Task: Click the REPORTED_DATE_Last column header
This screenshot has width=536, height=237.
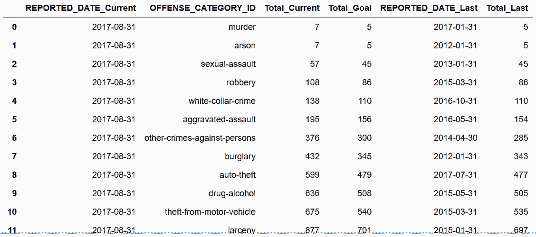Action: (x=429, y=9)
